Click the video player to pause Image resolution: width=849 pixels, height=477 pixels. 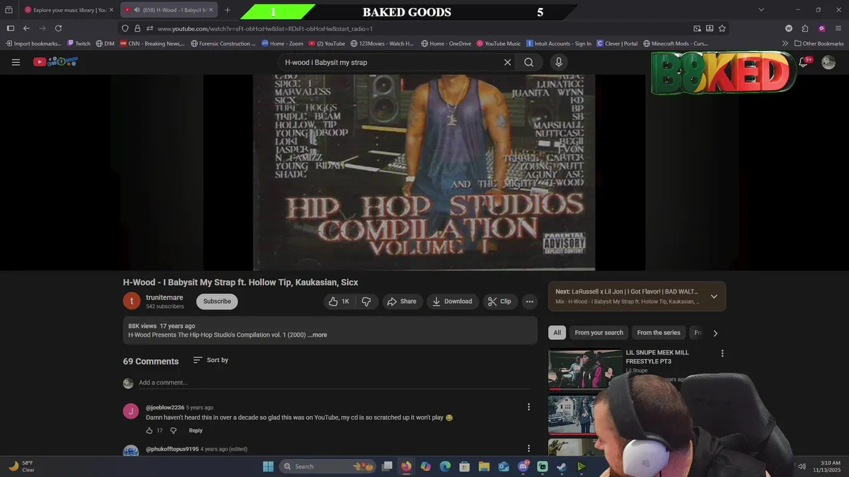pyautogui.click(x=424, y=172)
